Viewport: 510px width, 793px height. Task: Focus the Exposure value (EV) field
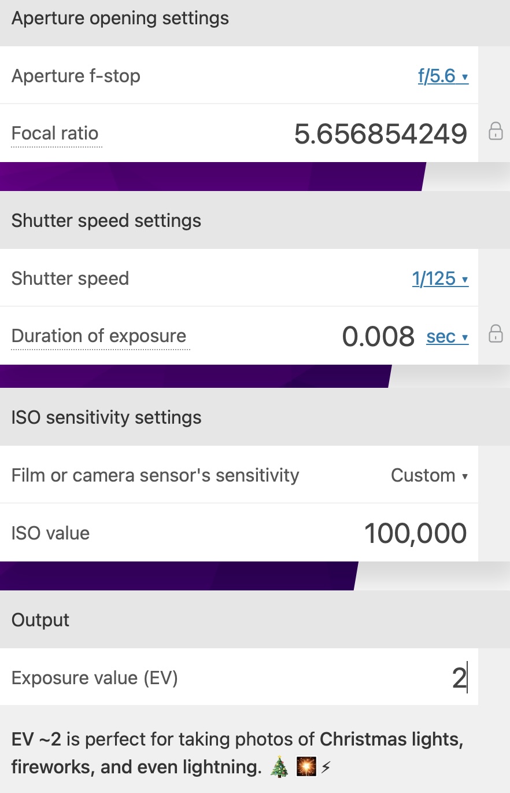[x=405, y=678]
